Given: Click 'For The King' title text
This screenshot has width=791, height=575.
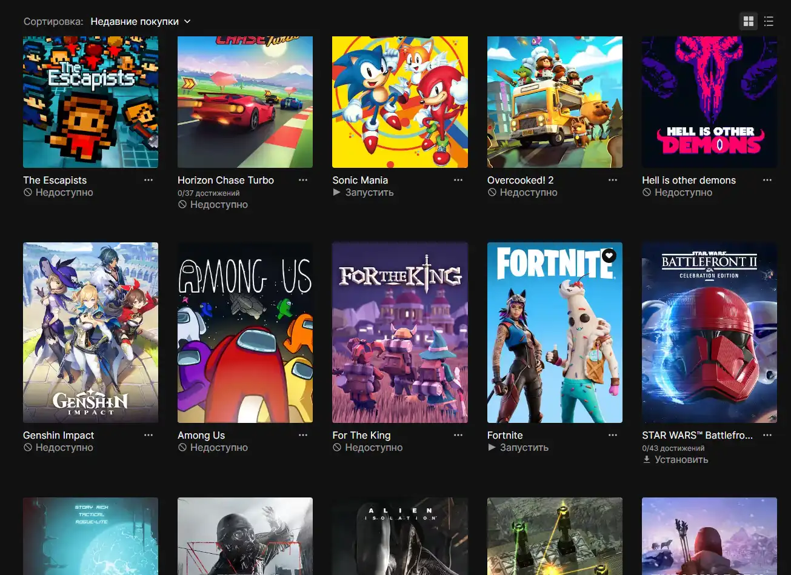Looking at the screenshot, I should pyautogui.click(x=361, y=435).
